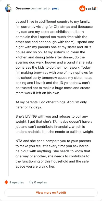This screenshot has width=102, height=201.
Task: Click the "commented on" header text
Action: [x=41, y=8]
